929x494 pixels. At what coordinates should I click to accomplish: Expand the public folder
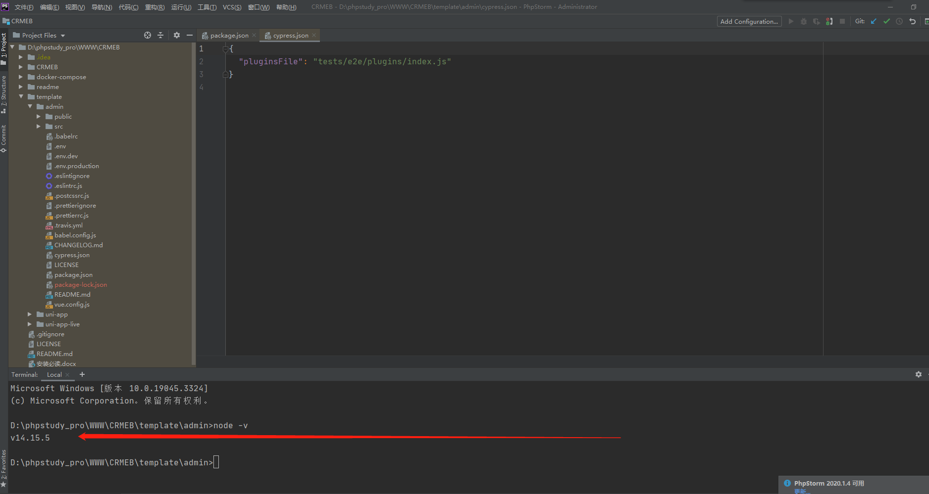[39, 117]
